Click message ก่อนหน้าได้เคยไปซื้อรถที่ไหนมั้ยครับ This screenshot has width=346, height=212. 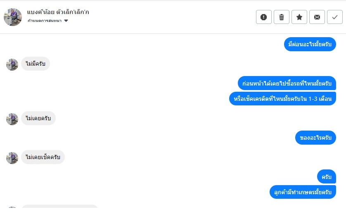287,83
